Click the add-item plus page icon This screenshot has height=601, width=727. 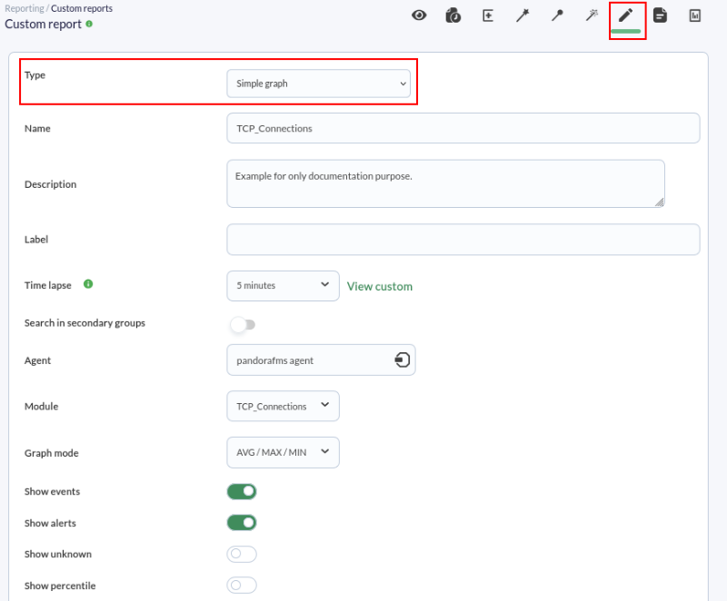(488, 15)
